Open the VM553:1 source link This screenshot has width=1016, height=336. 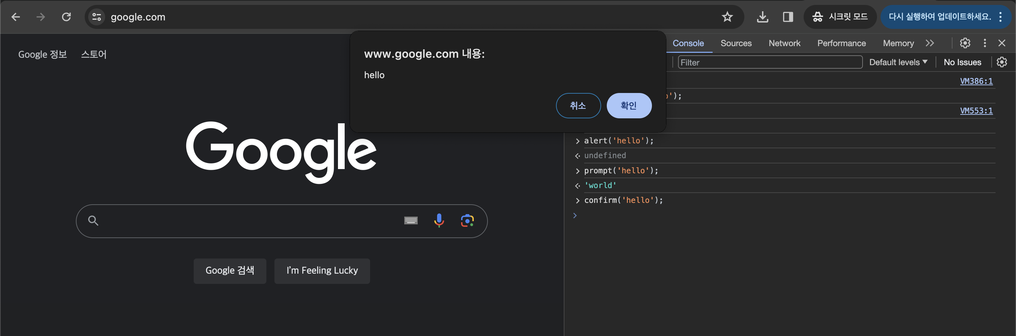[976, 111]
